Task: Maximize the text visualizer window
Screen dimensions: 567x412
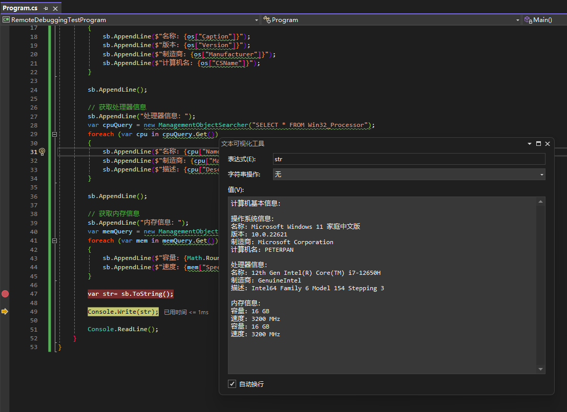Action: 538,144
